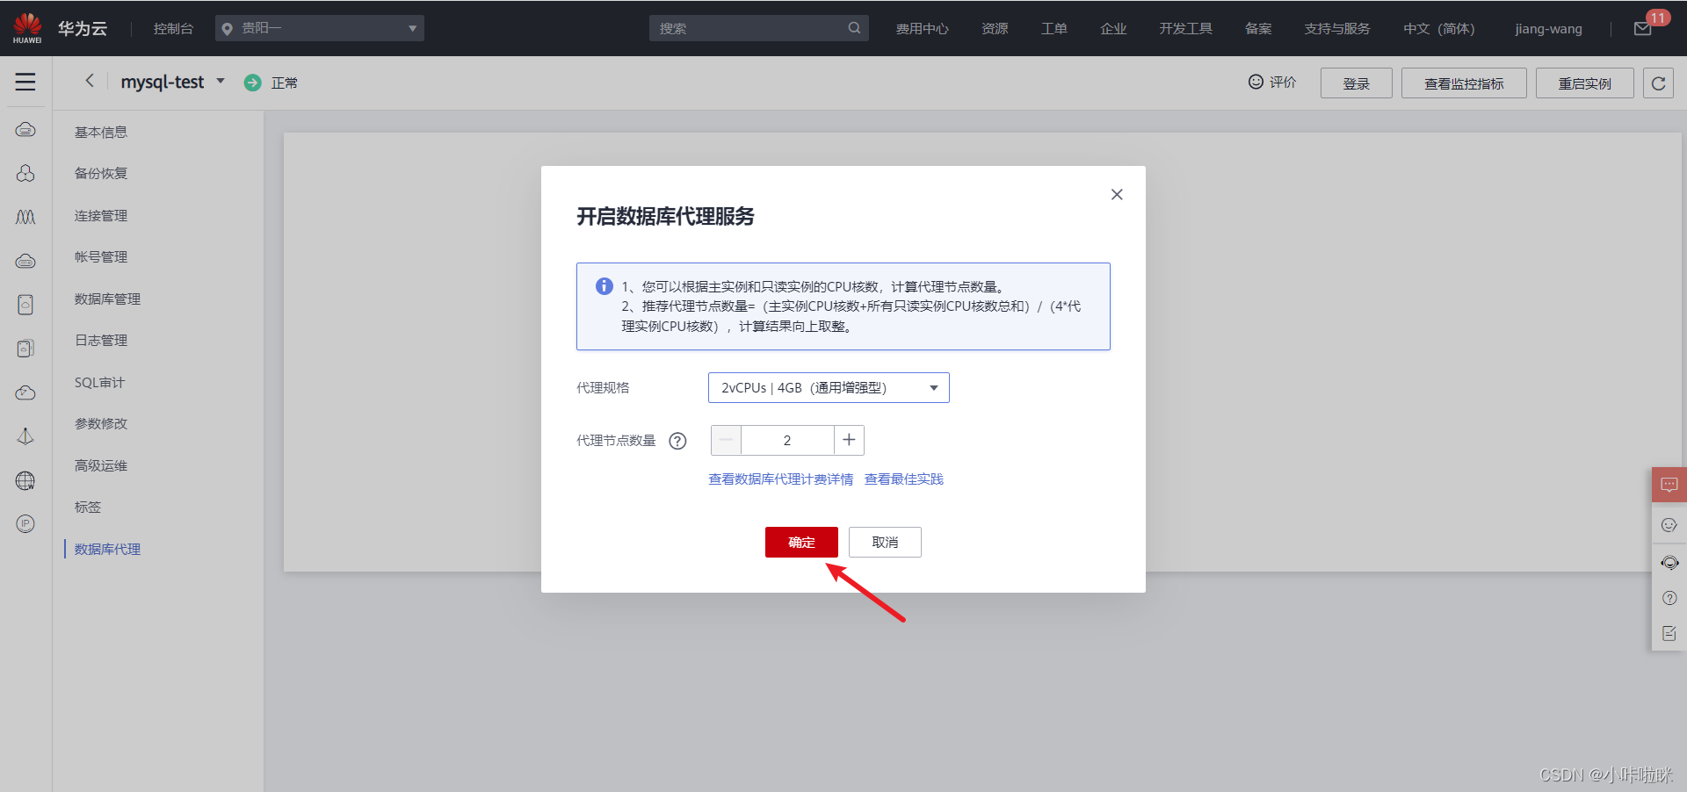1687x792 pixels.
Task: Expand the 代理规格 dropdown
Action: [829, 387]
